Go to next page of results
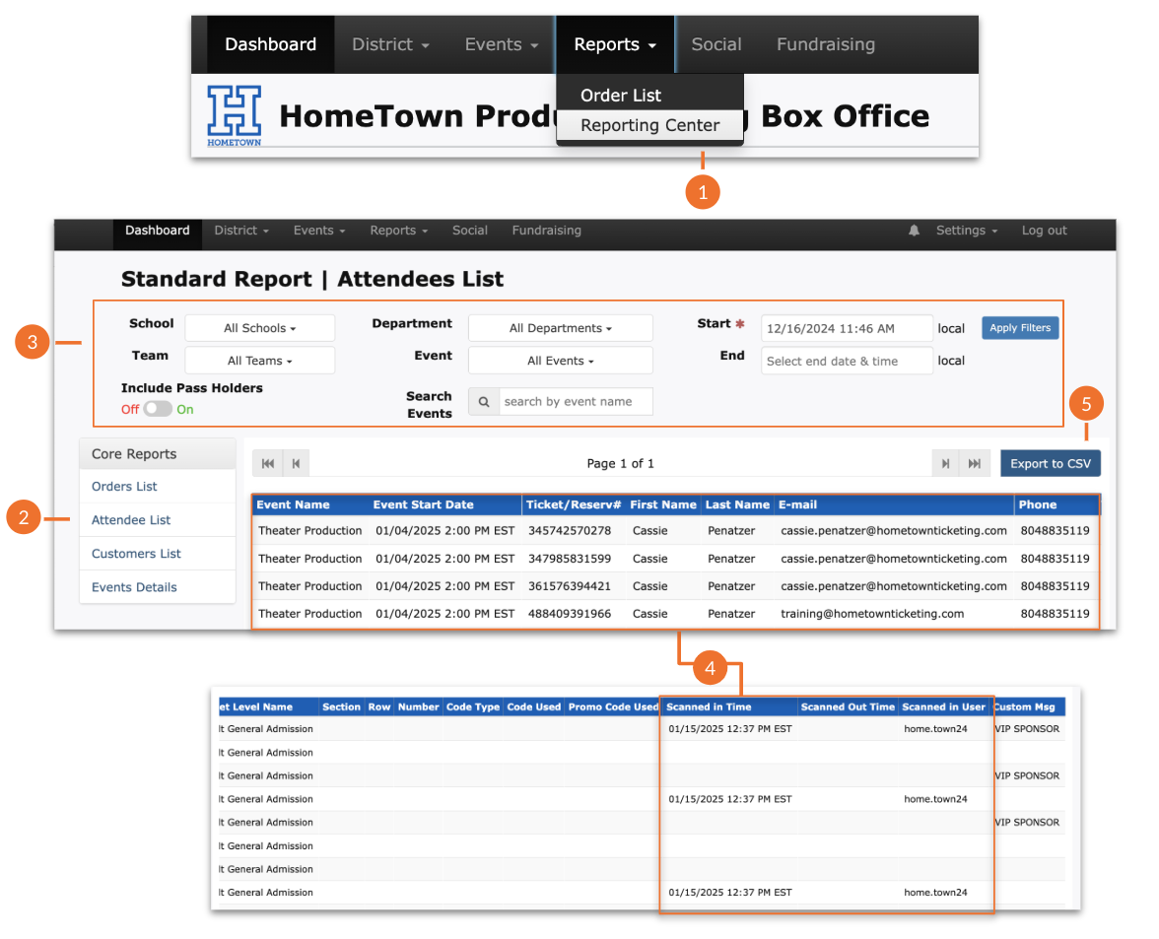The image size is (1159, 939). coord(945,464)
